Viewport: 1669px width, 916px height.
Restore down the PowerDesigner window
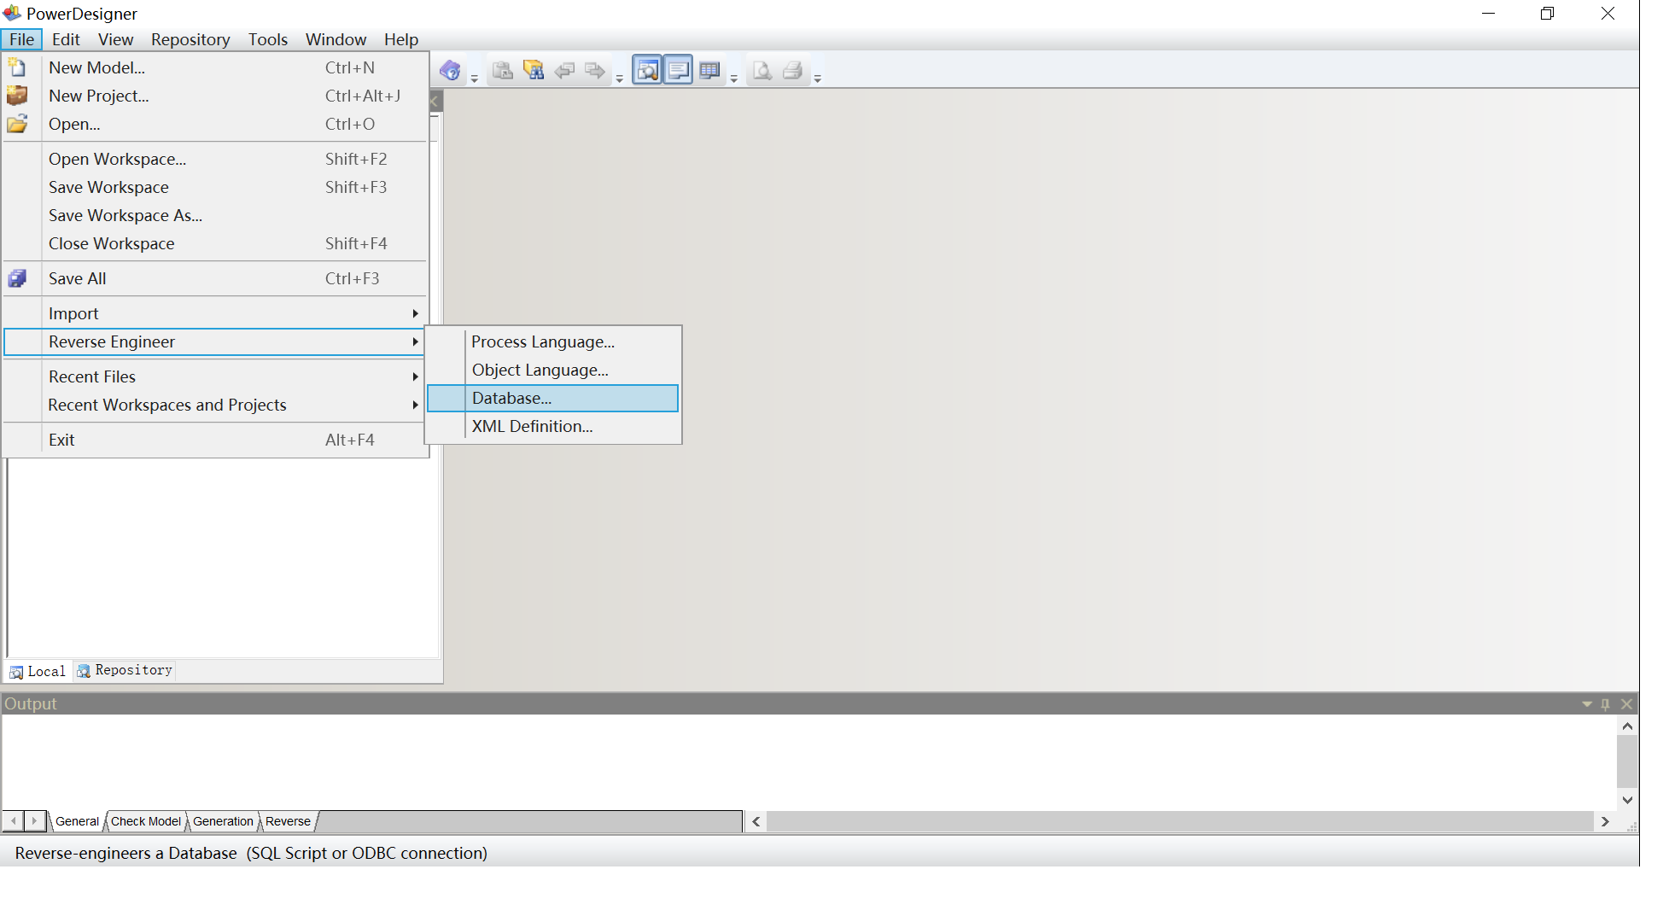pyautogui.click(x=1548, y=14)
